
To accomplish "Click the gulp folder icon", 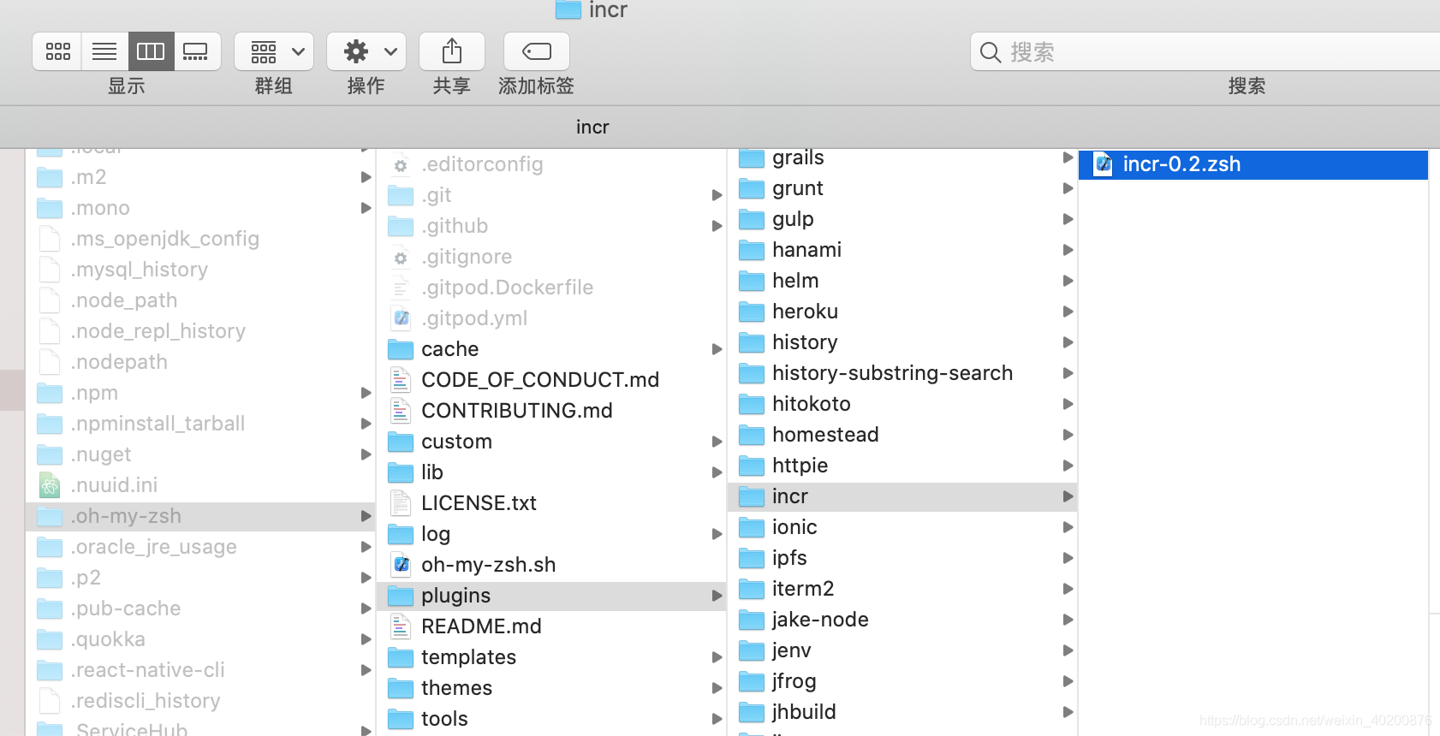I will coord(752,219).
